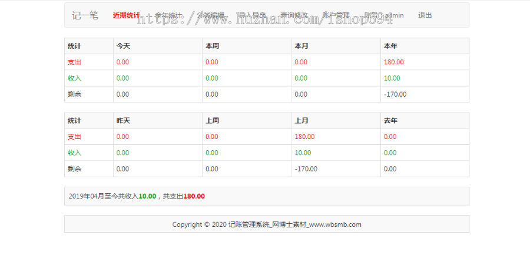Click 本年 收入 value 10.00
530x258 pixels.
pos(392,78)
